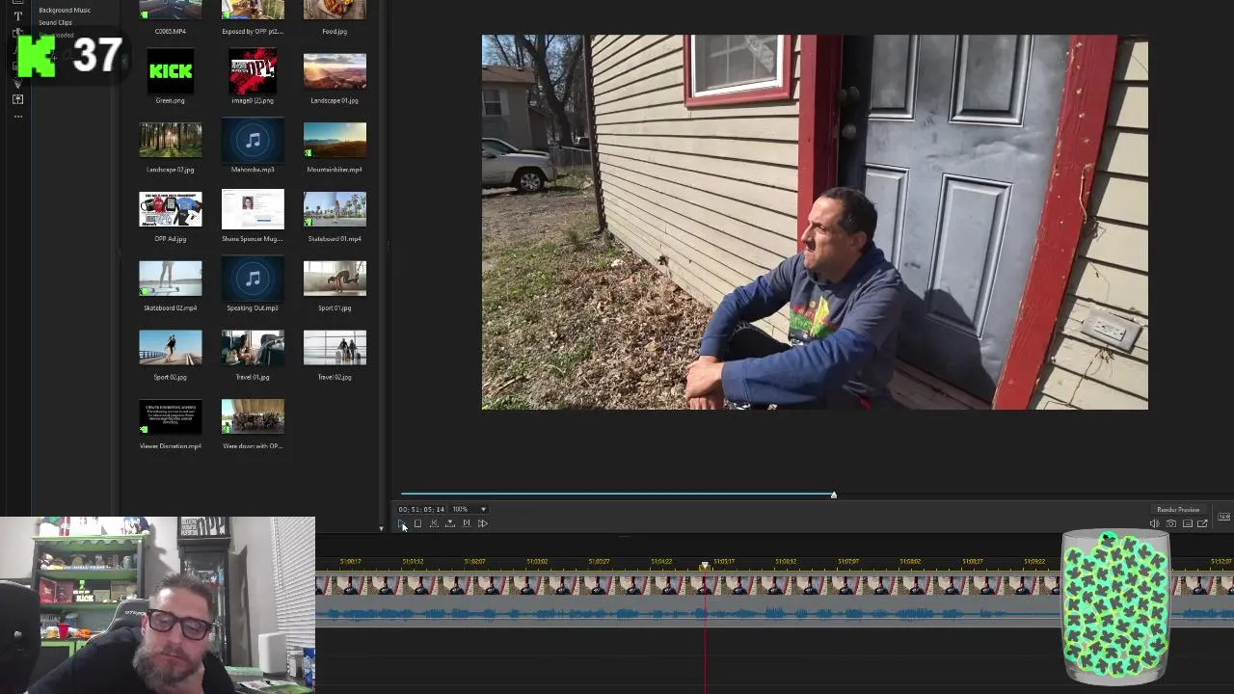This screenshot has height=694, width=1234.
Task: Select the Shane Spencer Mug thumbnail
Action: (x=253, y=209)
